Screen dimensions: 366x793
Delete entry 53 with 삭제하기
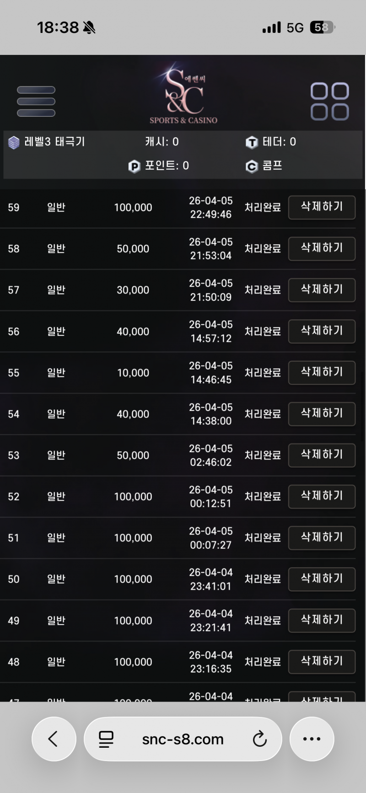click(322, 455)
